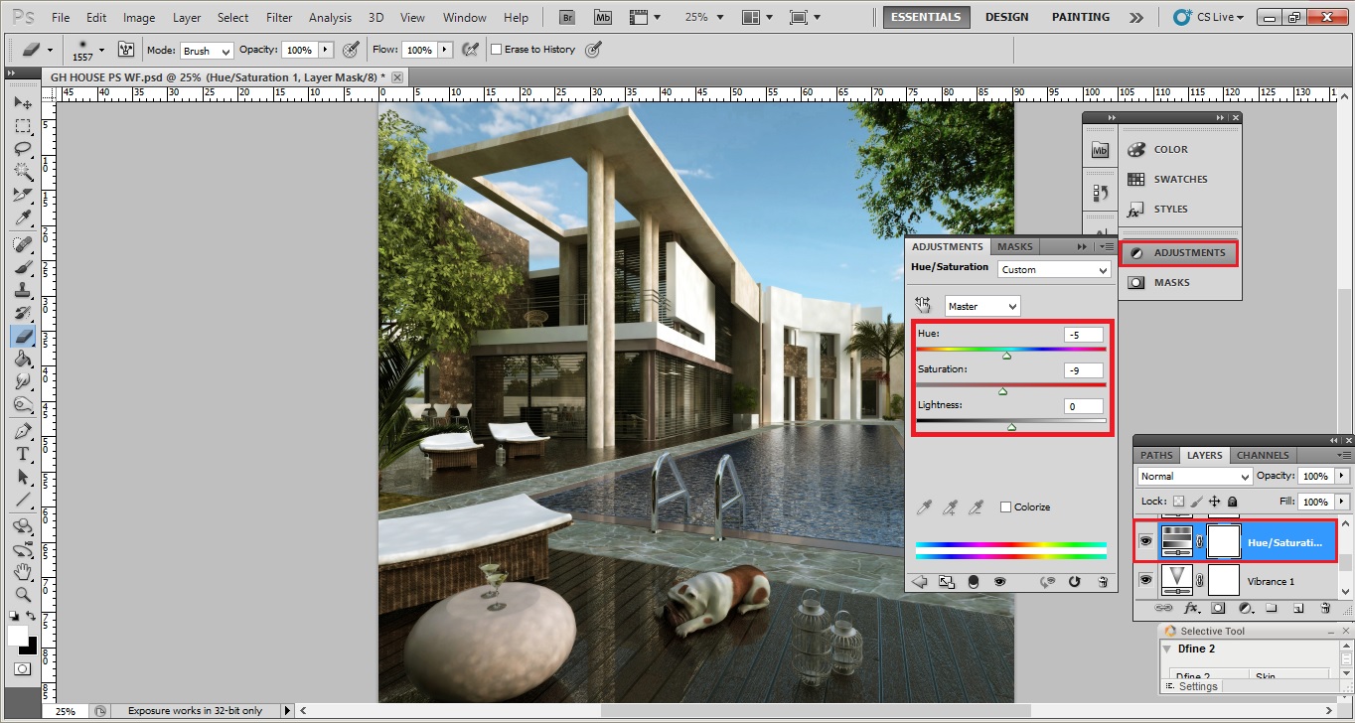Click the New Layer icon in Layers panel

[1298, 608]
